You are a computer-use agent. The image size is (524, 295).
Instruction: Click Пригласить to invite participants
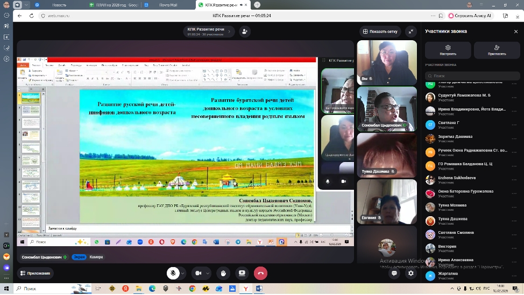(x=497, y=50)
